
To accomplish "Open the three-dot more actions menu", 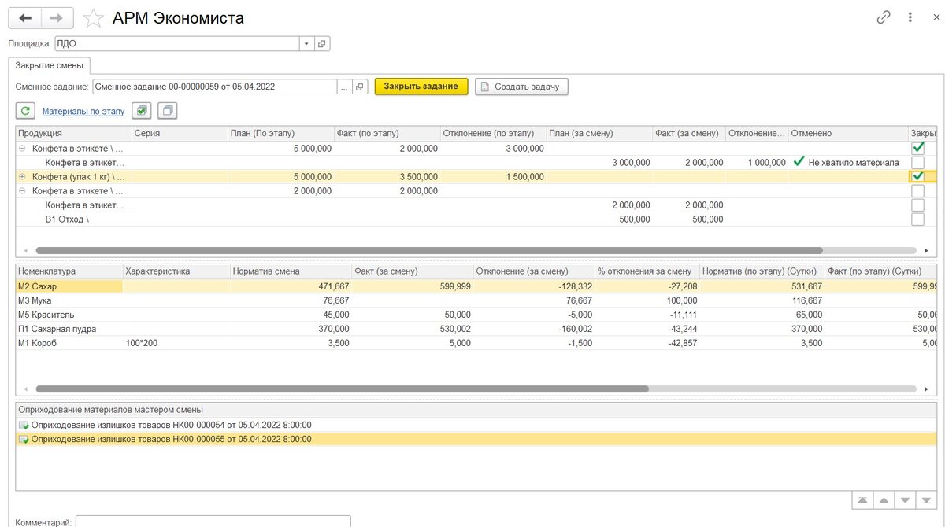I will point(910,17).
